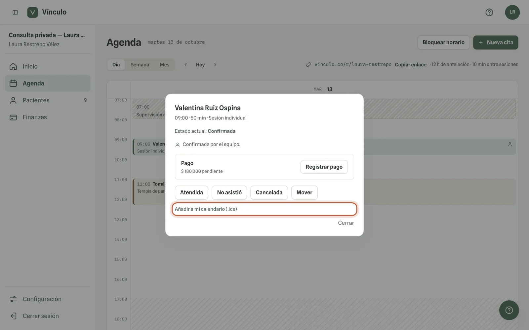Switch to Mes view

coord(165,65)
